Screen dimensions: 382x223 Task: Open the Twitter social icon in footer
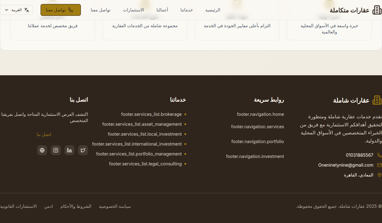coord(83,150)
